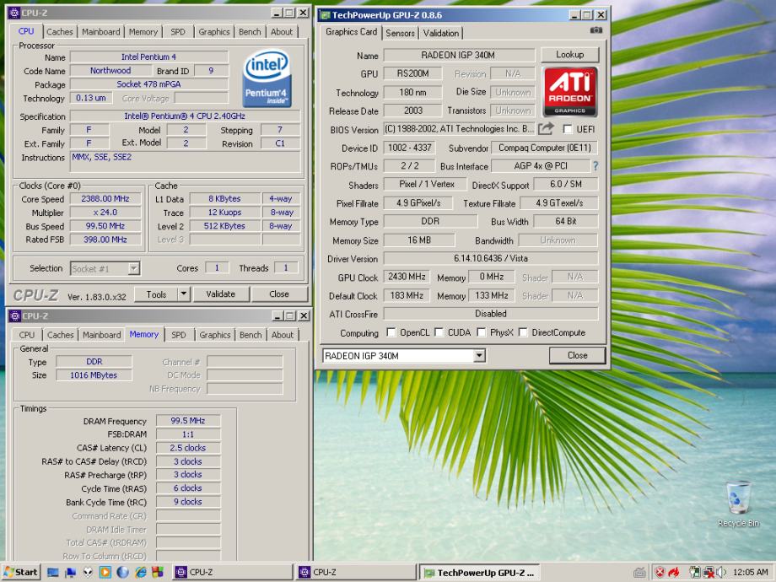The width and height of the screenshot is (776, 582).
Task: Click the BIOS export arrow icon
Action: tap(546, 129)
